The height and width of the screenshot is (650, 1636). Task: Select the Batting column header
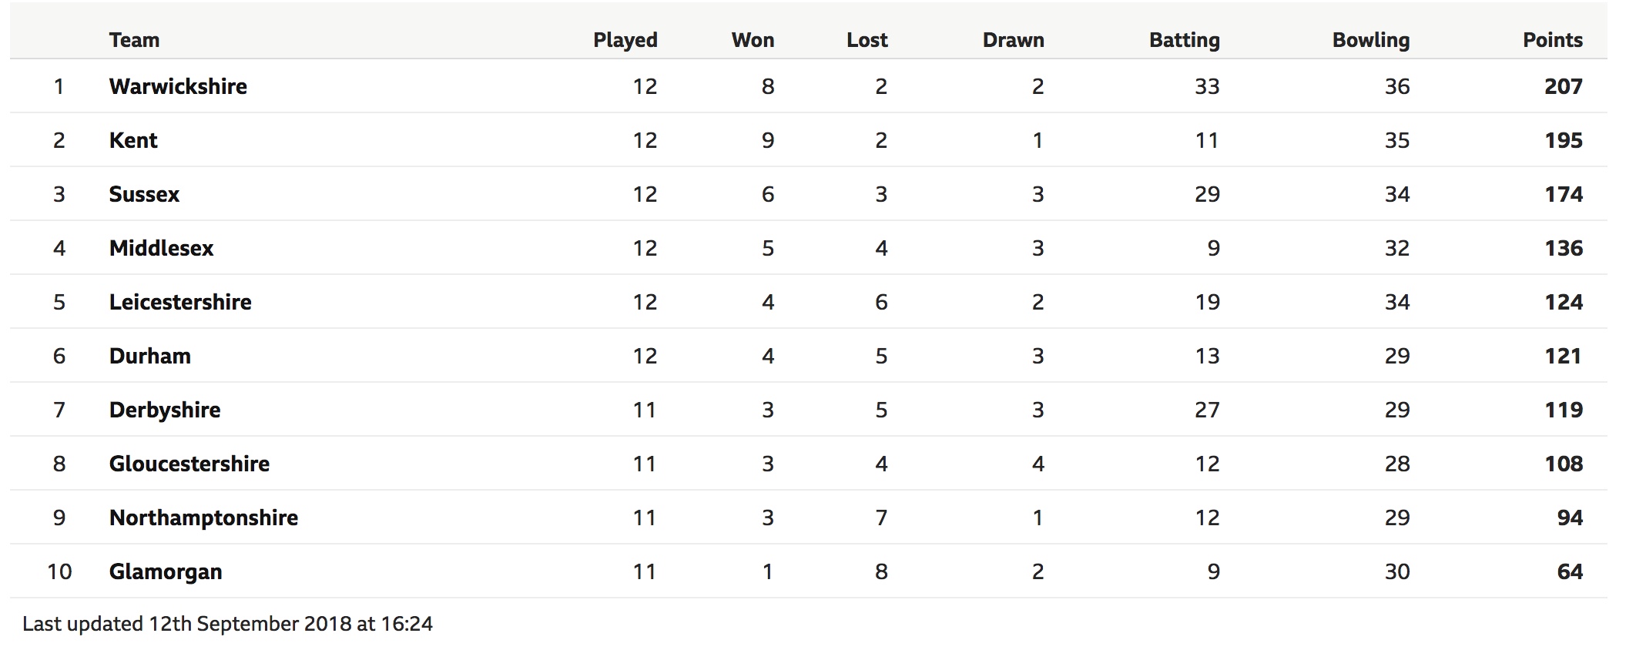1184,40
